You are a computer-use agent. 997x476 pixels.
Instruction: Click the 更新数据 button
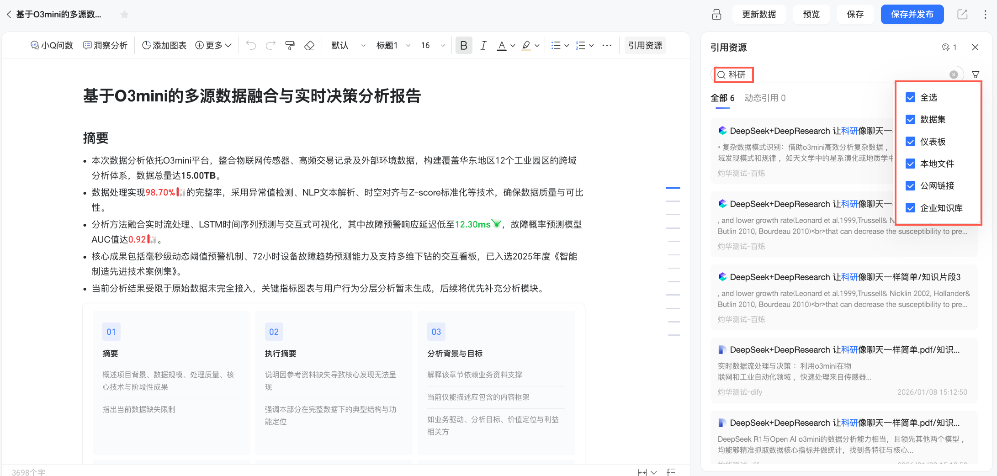759,15
